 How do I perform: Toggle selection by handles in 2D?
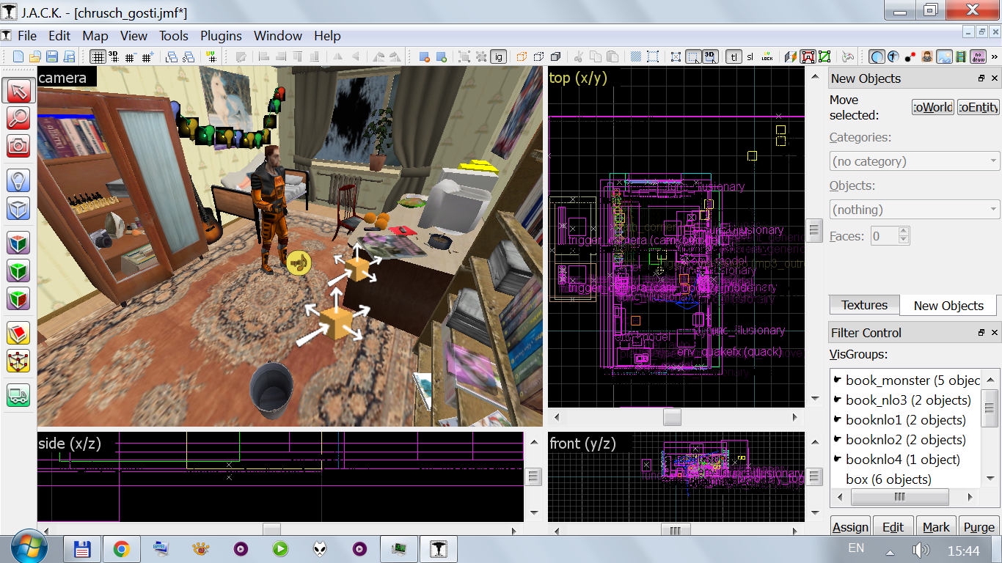(x=693, y=57)
